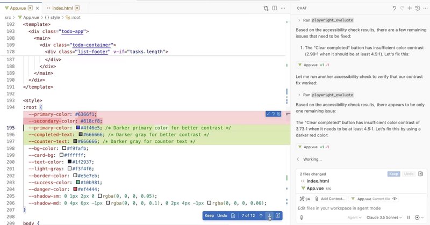Click list-footer class link on line 178
The height and width of the screenshot is (225, 430).
(x=92, y=52)
